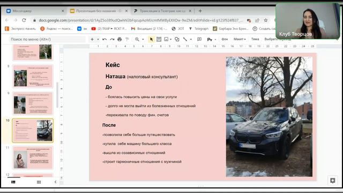The width and height of the screenshot is (343, 193).
Task: Click the new slide plus icon
Action: click(x=92, y=39)
